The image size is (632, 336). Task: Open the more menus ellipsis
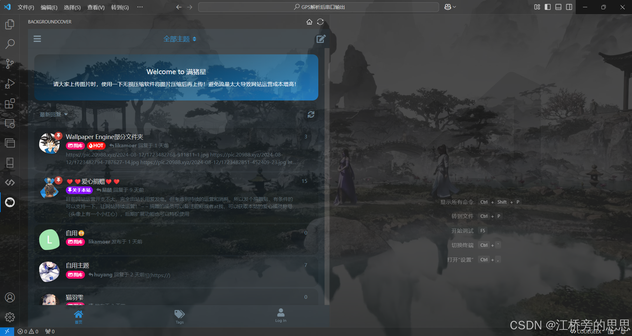point(140,7)
